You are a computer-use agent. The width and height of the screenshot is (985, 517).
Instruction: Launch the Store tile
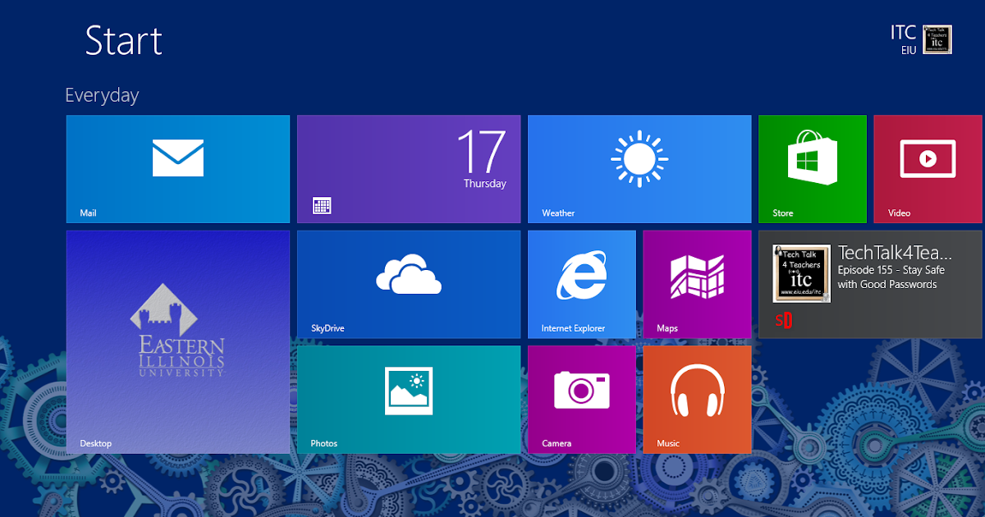[x=813, y=169]
